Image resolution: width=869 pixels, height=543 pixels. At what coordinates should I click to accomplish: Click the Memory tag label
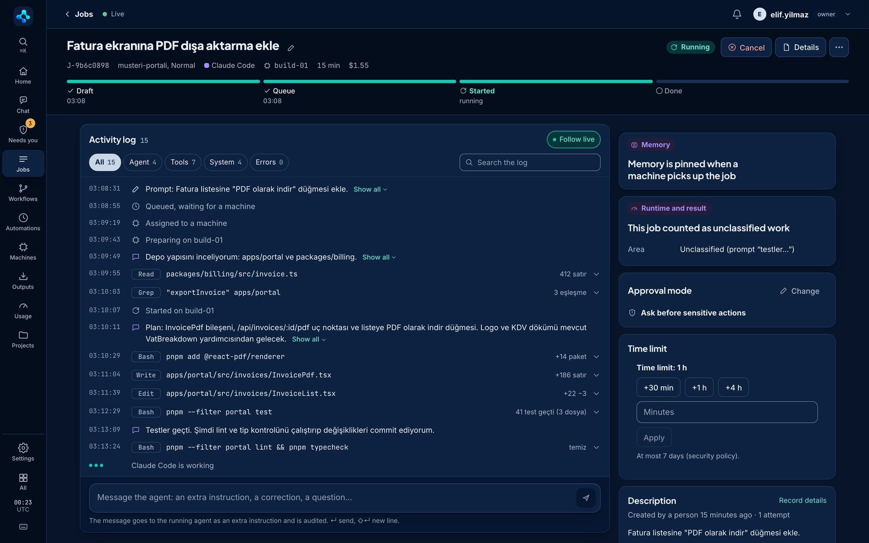point(651,145)
